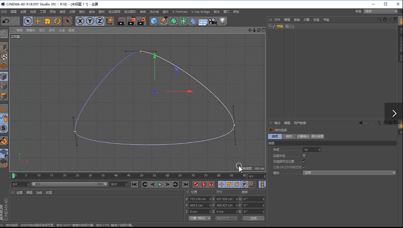Image resolution: width=403 pixels, height=228 pixels.
Task: Click Render to Picture Viewer icon
Action: pos(131,21)
